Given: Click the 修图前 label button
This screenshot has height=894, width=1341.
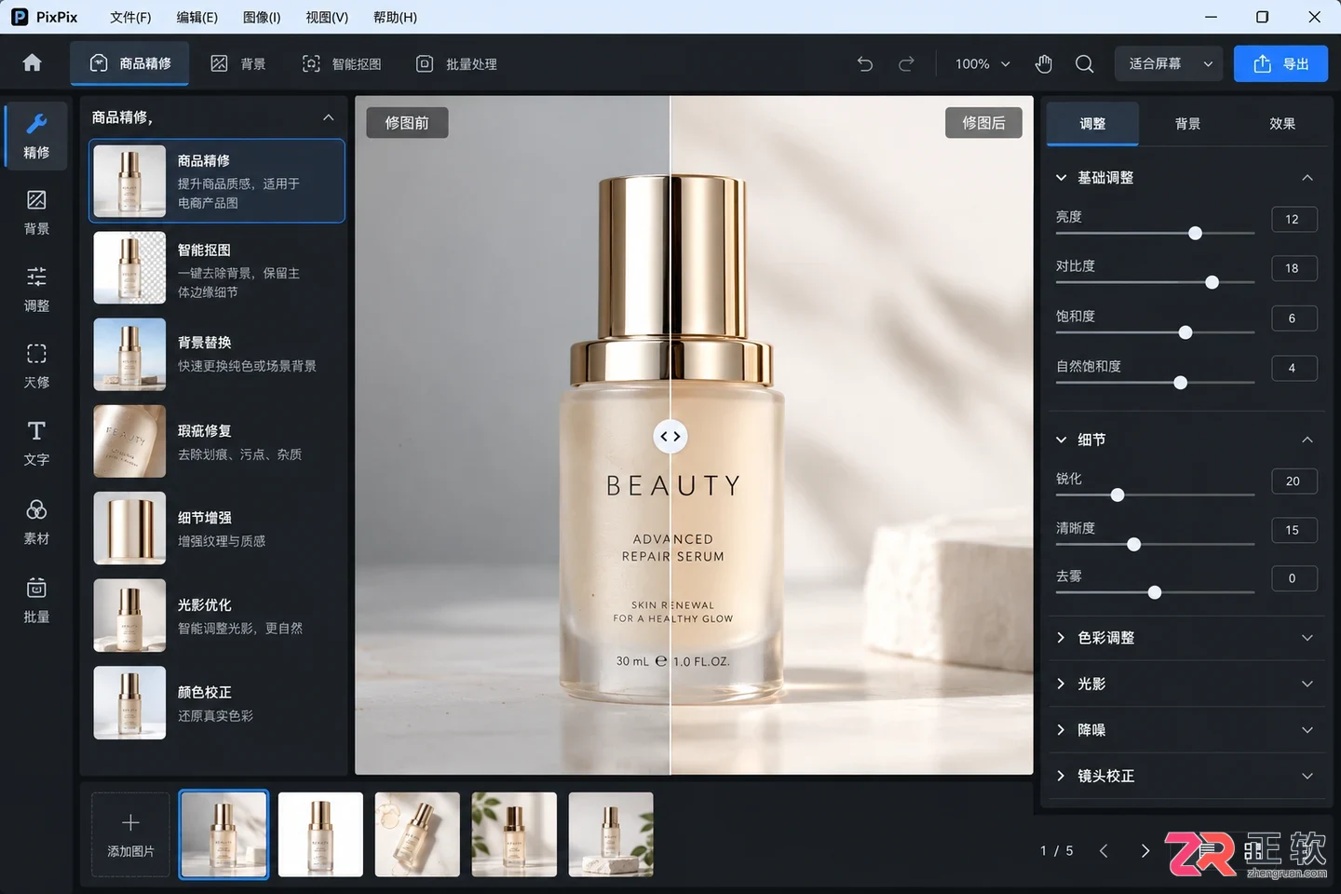Looking at the screenshot, I should point(407,123).
